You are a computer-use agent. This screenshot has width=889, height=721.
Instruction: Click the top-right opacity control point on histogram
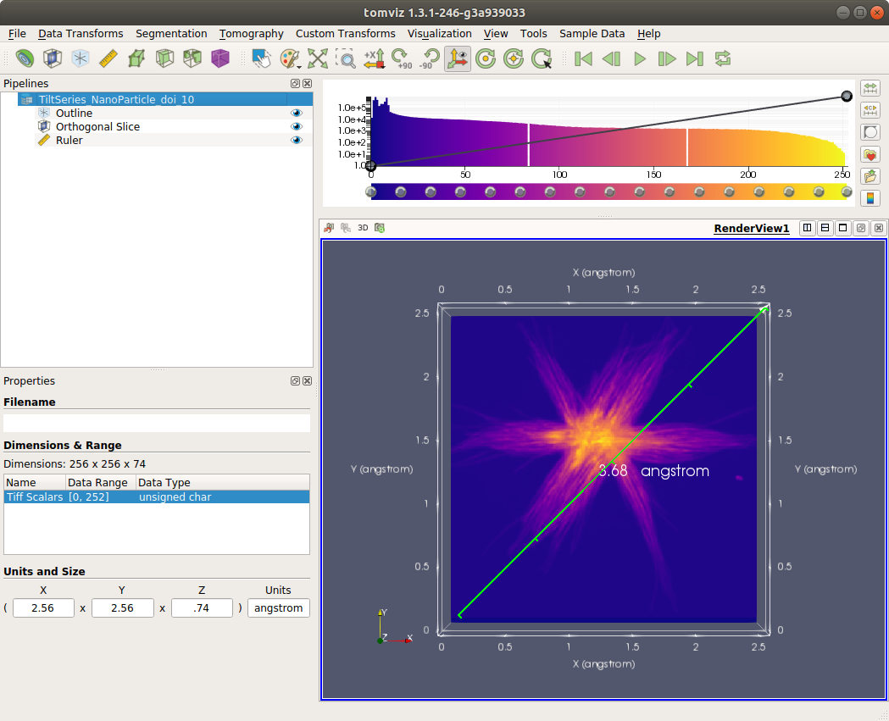click(846, 97)
